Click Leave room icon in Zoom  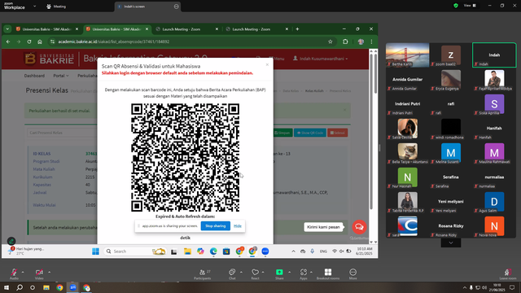coord(508,273)
